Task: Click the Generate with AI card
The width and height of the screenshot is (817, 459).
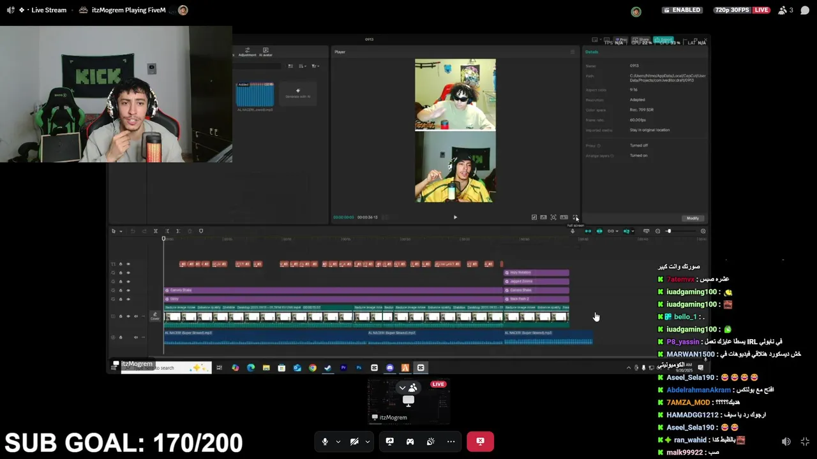Action: tap(297, 94)
